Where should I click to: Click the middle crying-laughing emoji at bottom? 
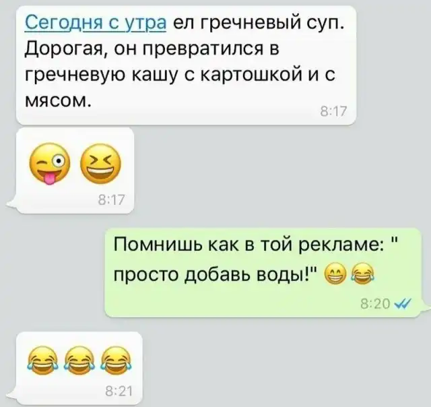tap(79, 361)
